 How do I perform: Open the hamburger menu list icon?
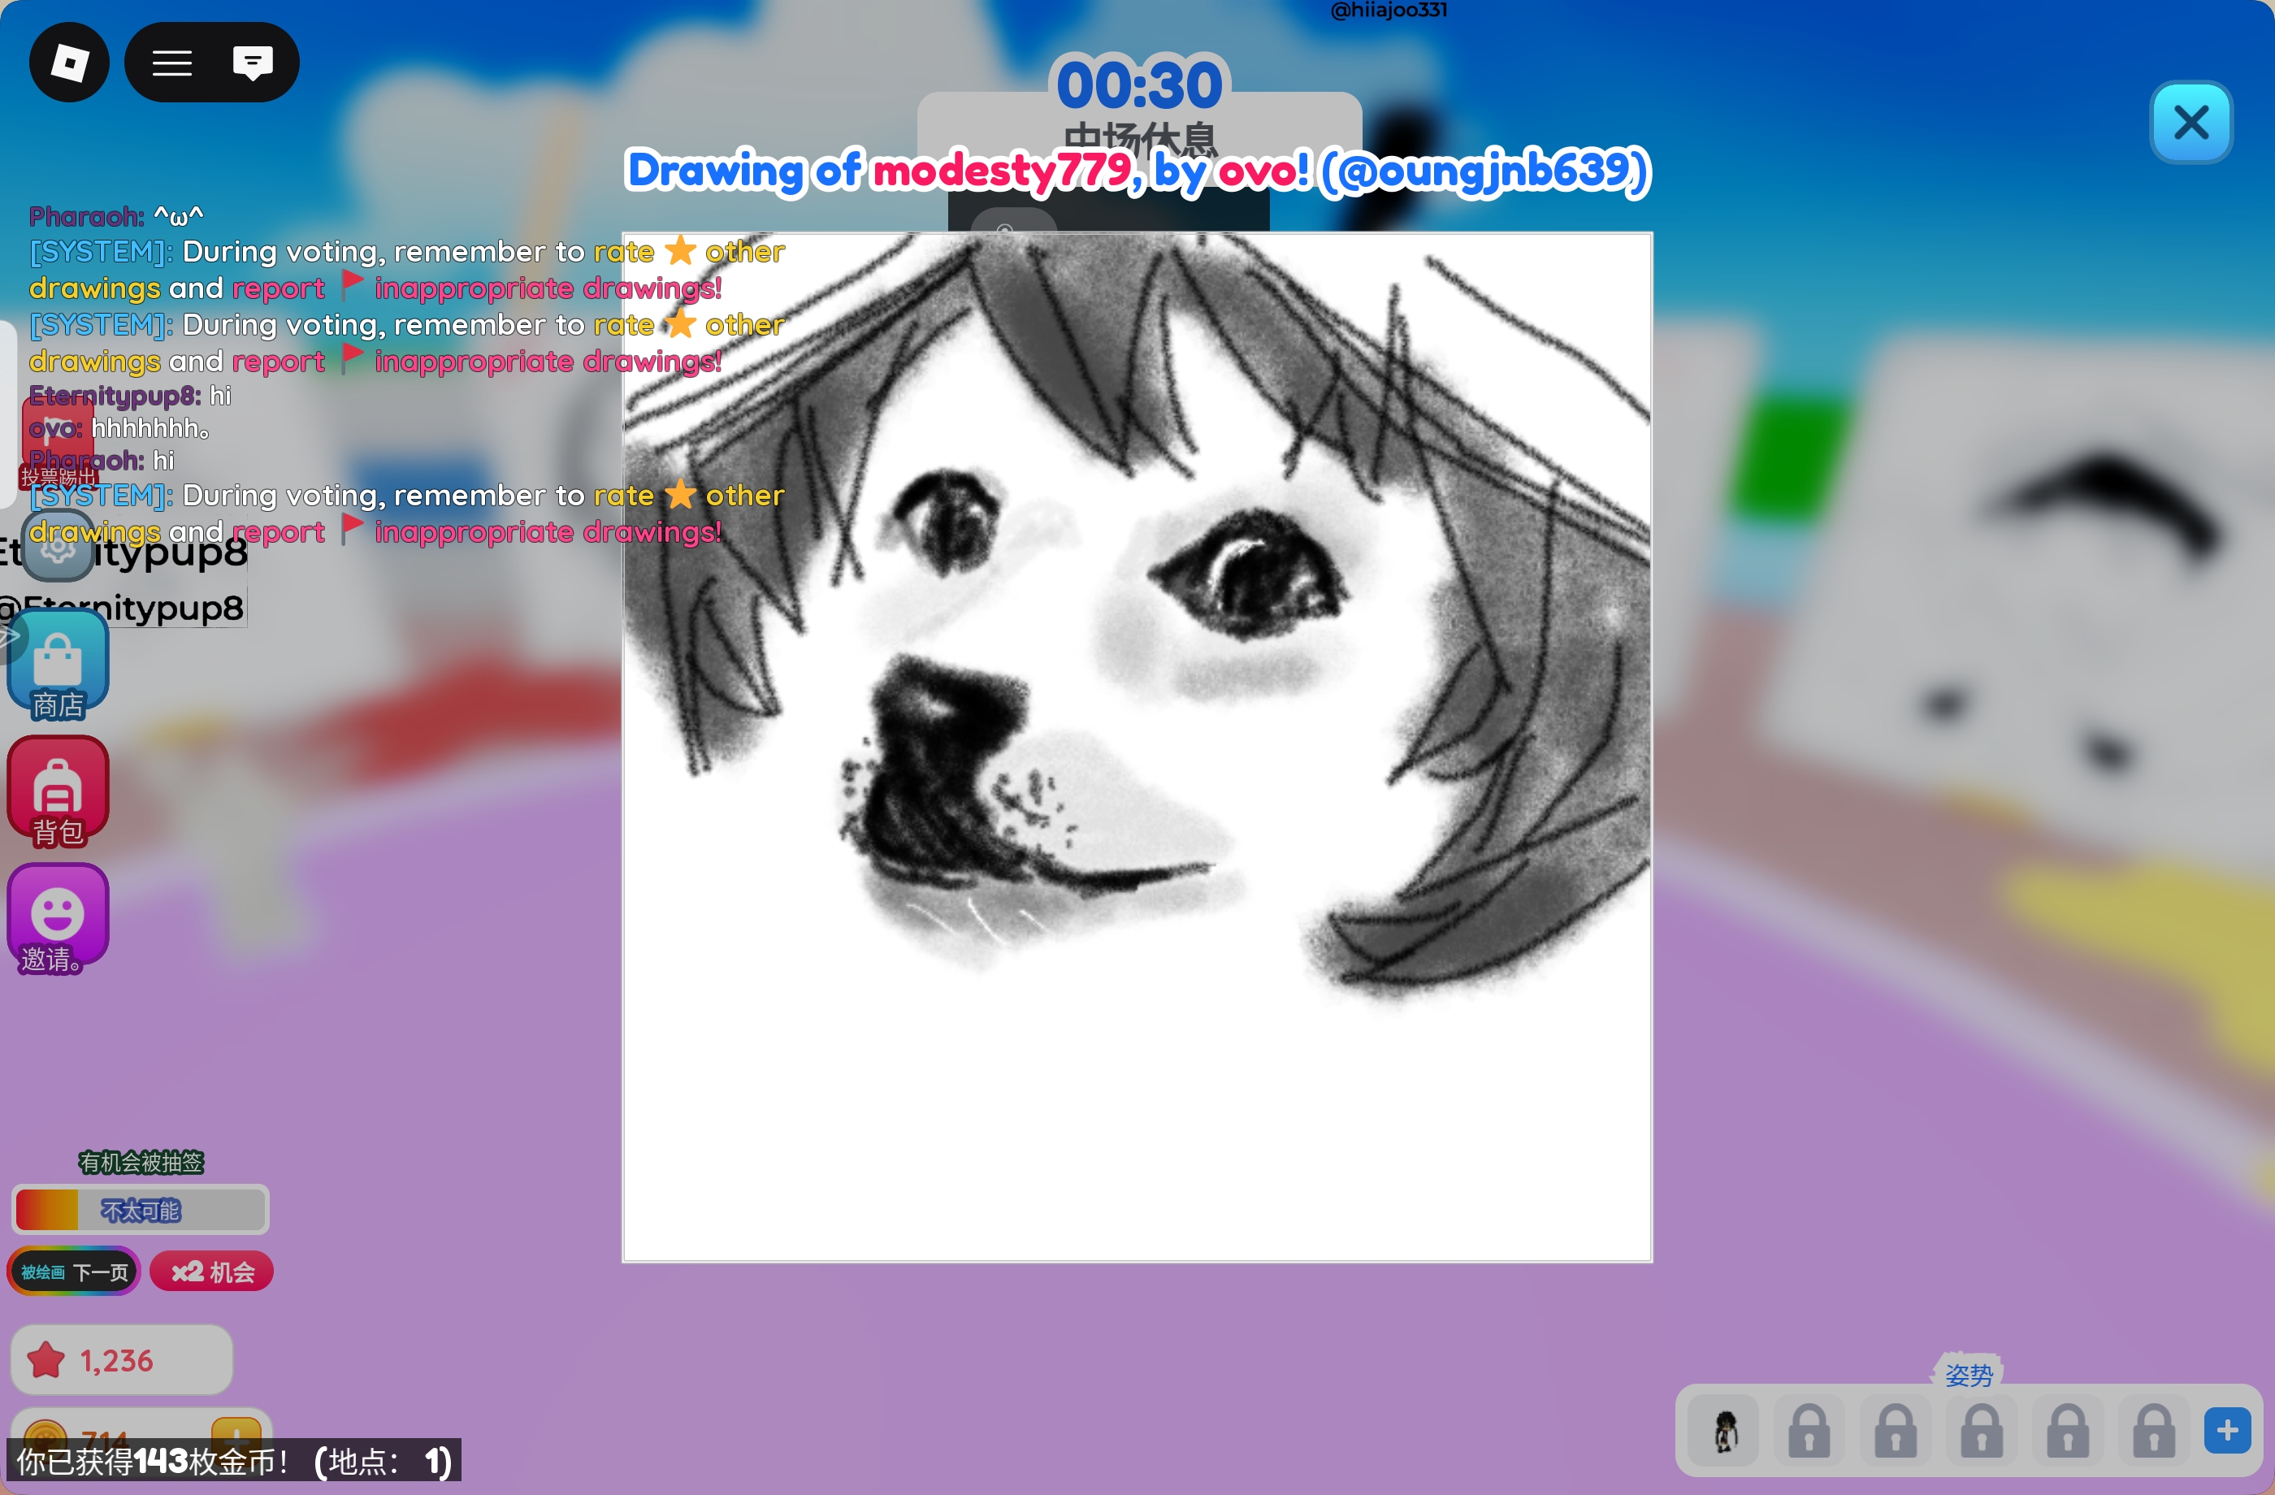pos(172,63)
